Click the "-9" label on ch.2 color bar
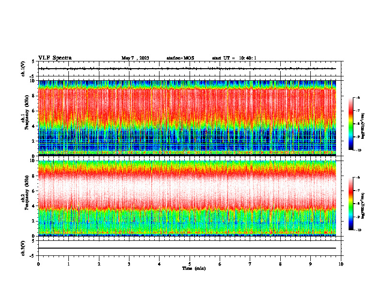The height and width of the screenshot is (296, 384). coord(358,217)
